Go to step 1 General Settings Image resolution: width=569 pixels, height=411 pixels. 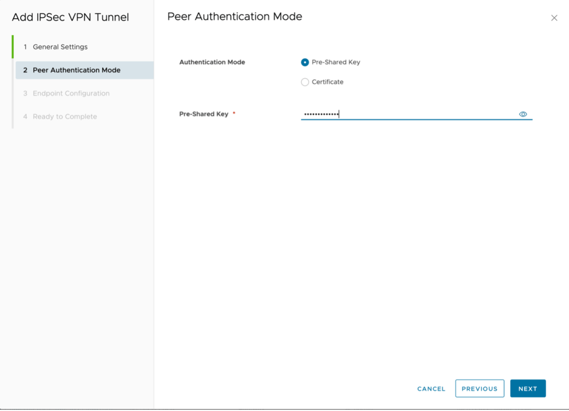pos(60,47)
